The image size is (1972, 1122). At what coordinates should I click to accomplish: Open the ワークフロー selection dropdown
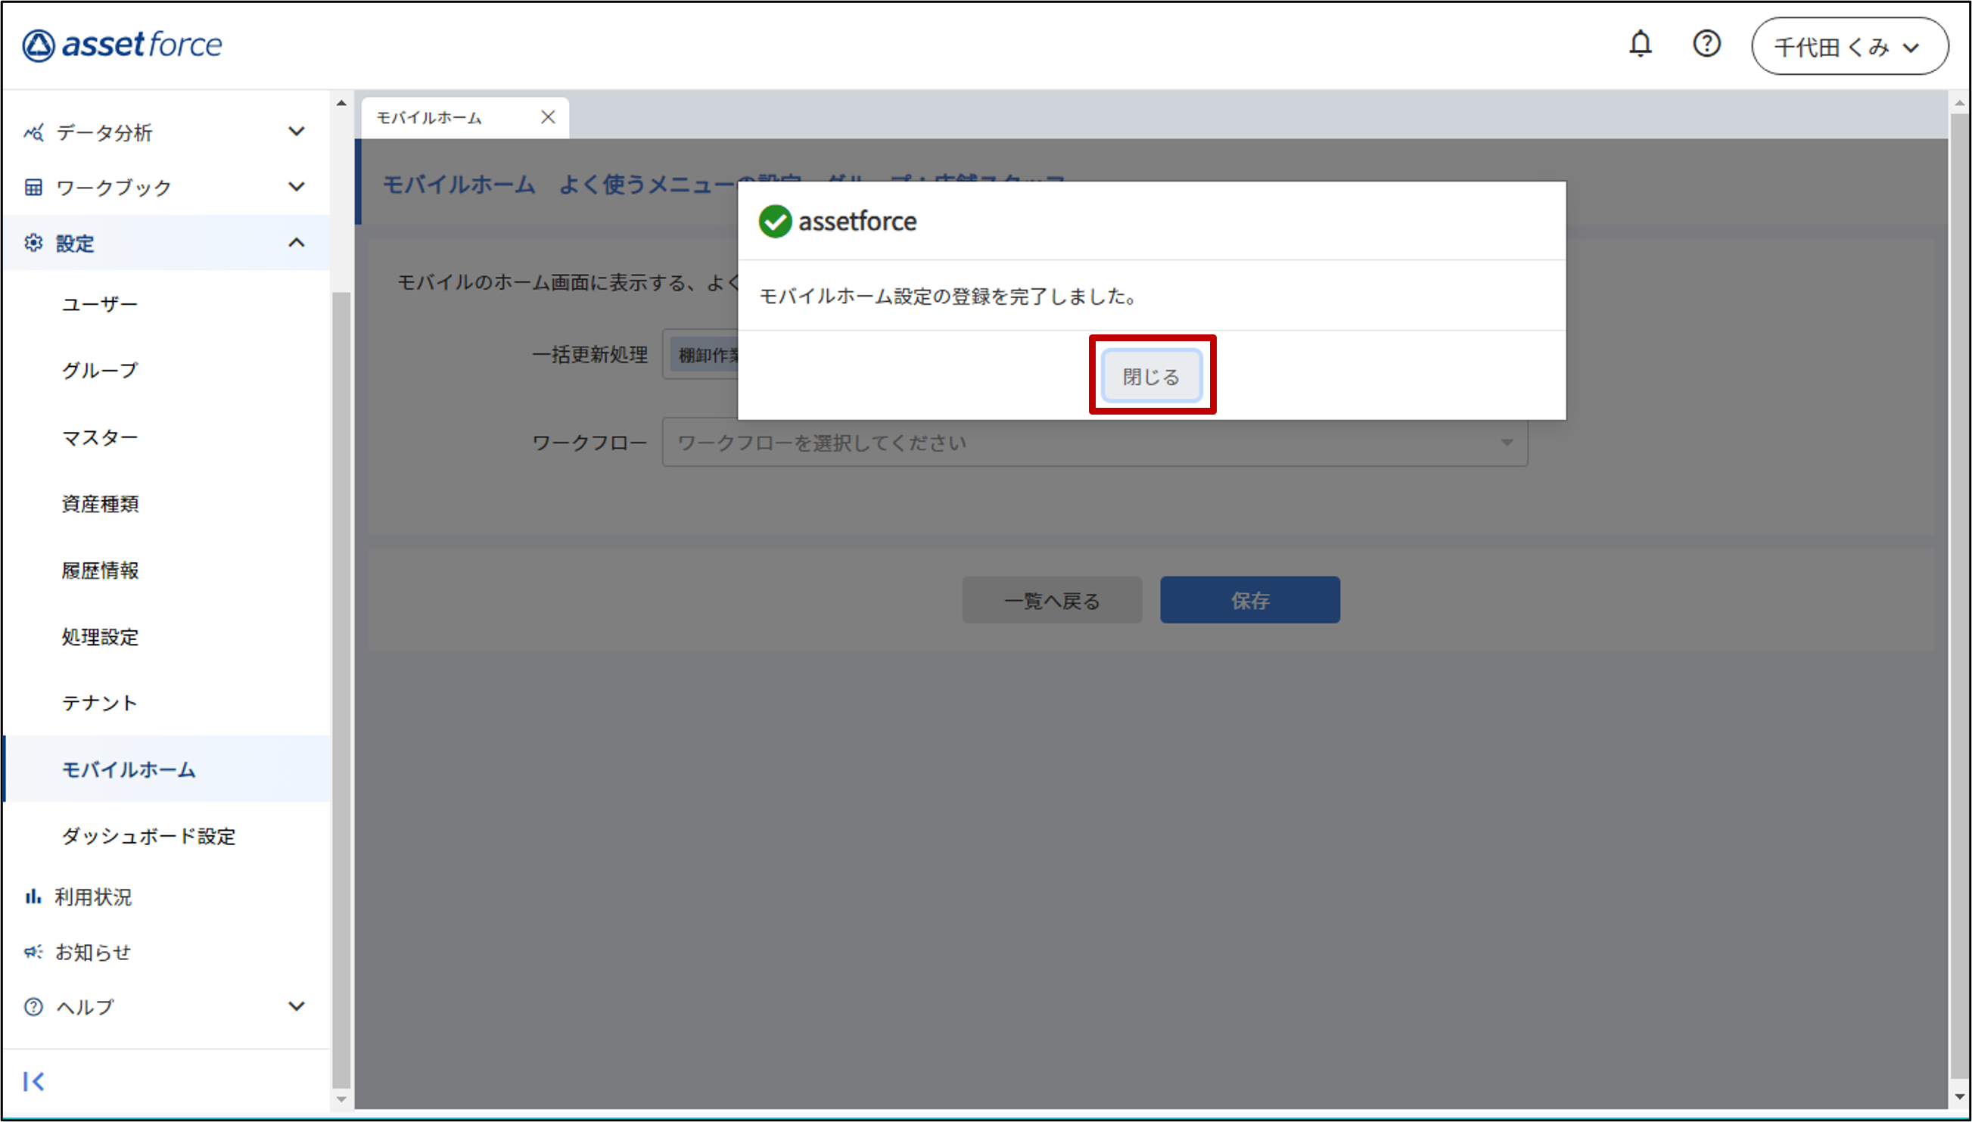pyautogui.click(x=1093, y=443)
